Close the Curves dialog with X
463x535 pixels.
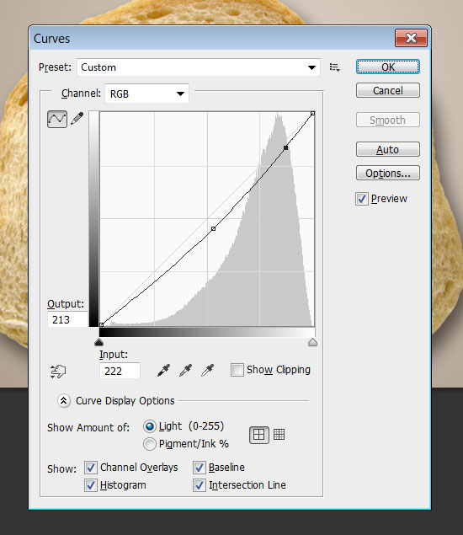pyautogui.click(x=411, y=38)
